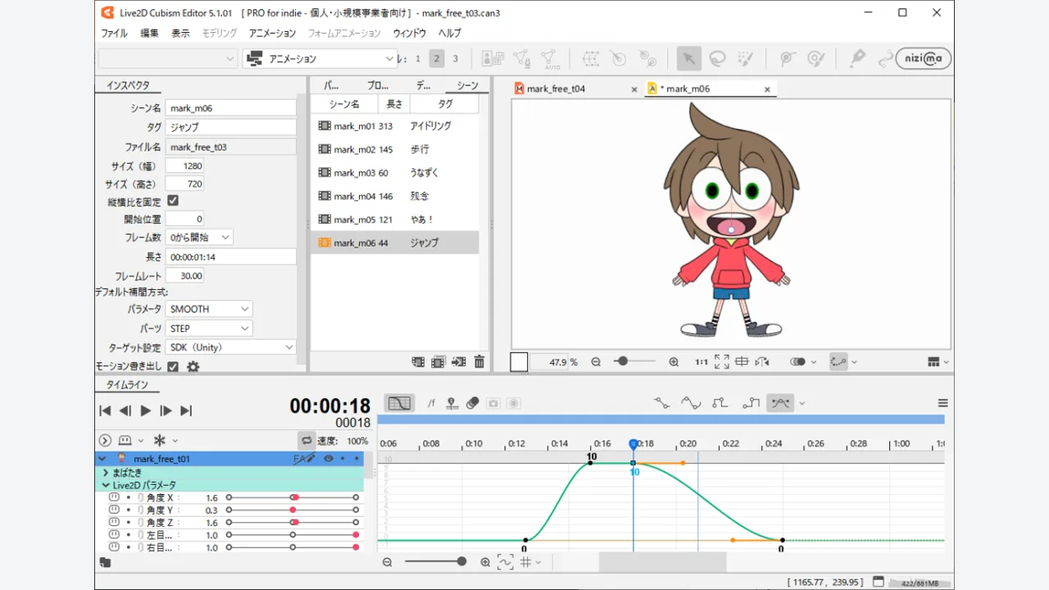Select scene mark_m01 アイドリング

(395, 126)
